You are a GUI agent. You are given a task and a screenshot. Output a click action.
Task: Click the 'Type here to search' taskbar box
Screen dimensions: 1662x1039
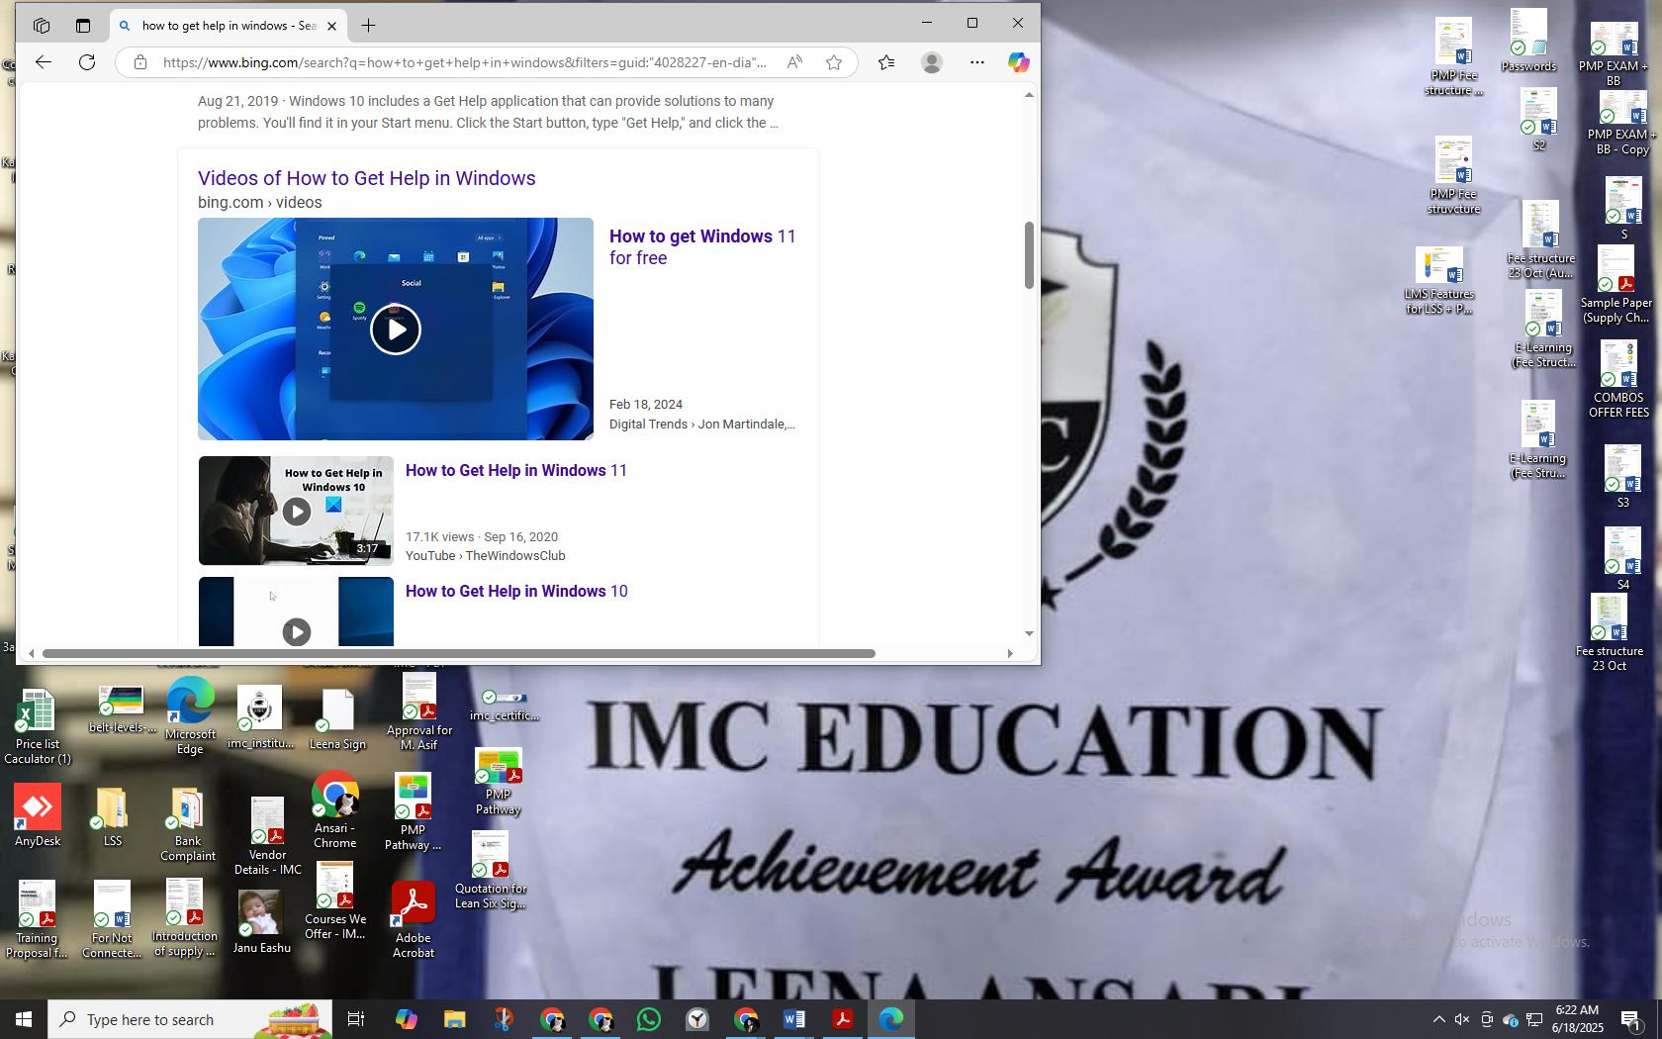pyautogui.click(x=190, y=1019)
